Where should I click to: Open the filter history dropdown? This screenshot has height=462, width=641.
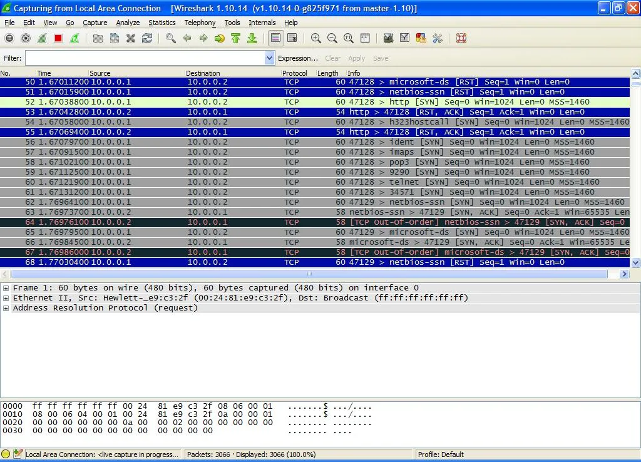coord(269,58)
